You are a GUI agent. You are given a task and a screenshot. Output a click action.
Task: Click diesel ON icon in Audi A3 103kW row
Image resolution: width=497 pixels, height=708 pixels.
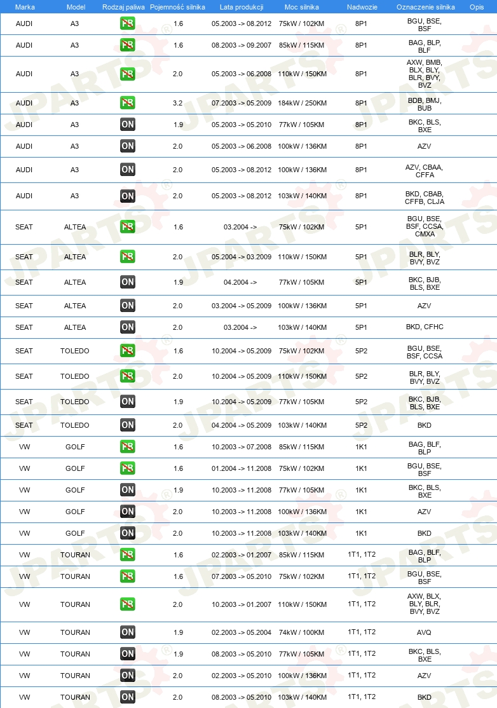click(128, 196)
